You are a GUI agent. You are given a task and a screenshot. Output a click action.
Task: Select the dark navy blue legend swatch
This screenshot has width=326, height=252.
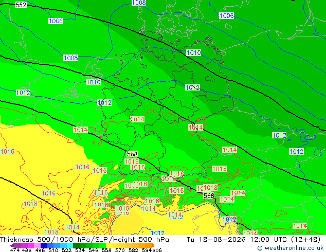click(x=44, y=245)
